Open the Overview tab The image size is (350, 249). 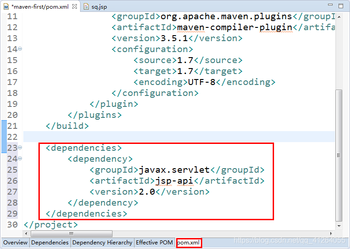(x=16, y=243)
